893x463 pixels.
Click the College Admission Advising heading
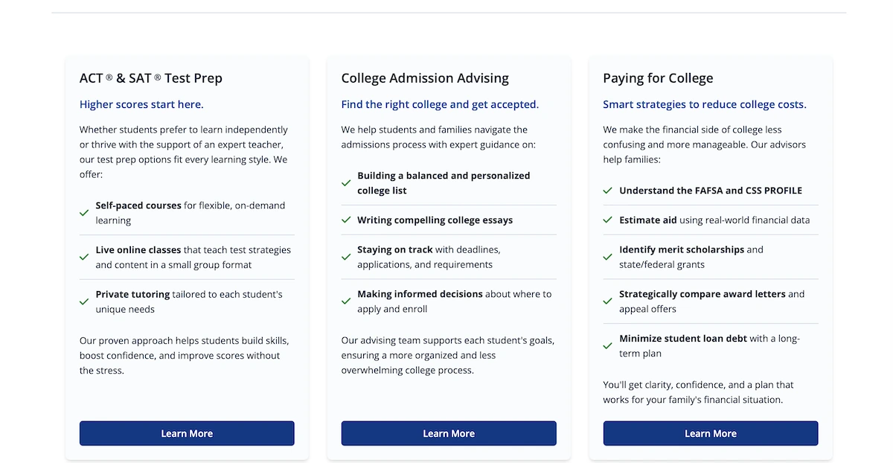tap(425, 78)
